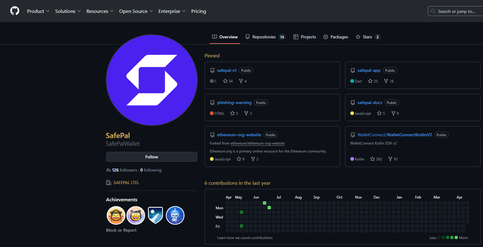Click the green contribution cell in June top row
The image size is (483, 247).
coord(264,203)
